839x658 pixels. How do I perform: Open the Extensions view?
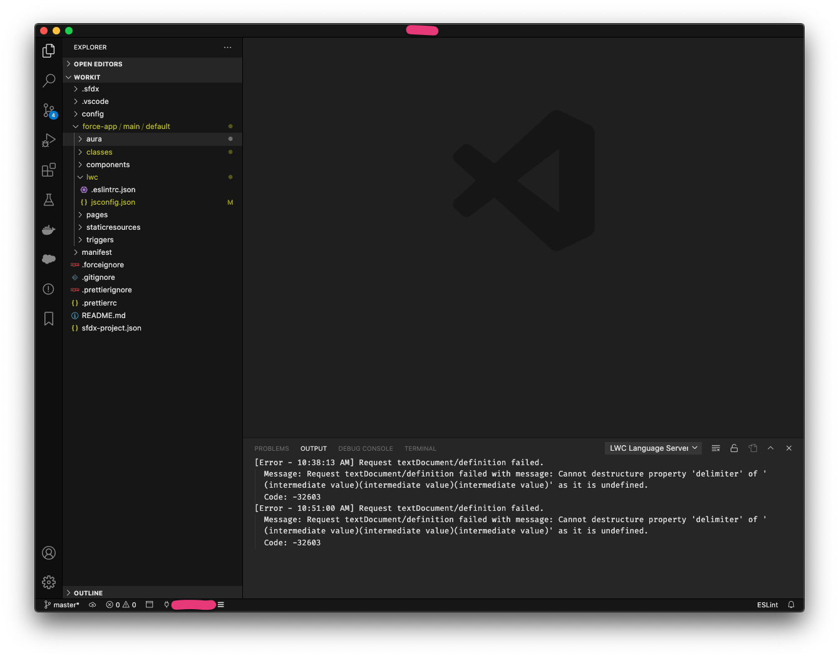(49, 170)
